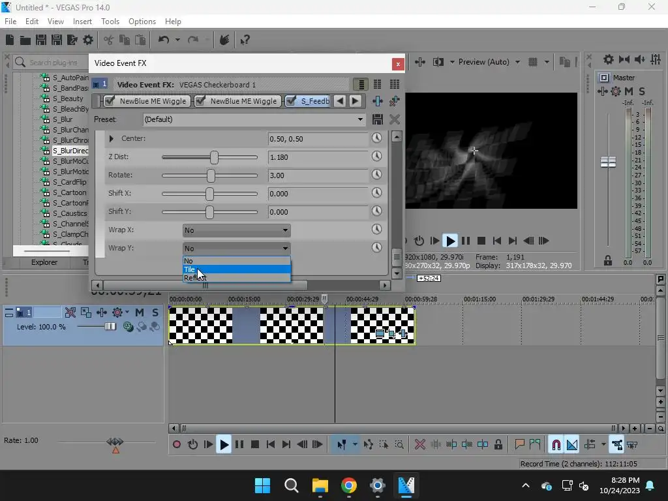Image resolution: width=668 pixels, height=501 pixels.
Task: Click the first checkerboard event thumbnail
Action: point(201,326)
